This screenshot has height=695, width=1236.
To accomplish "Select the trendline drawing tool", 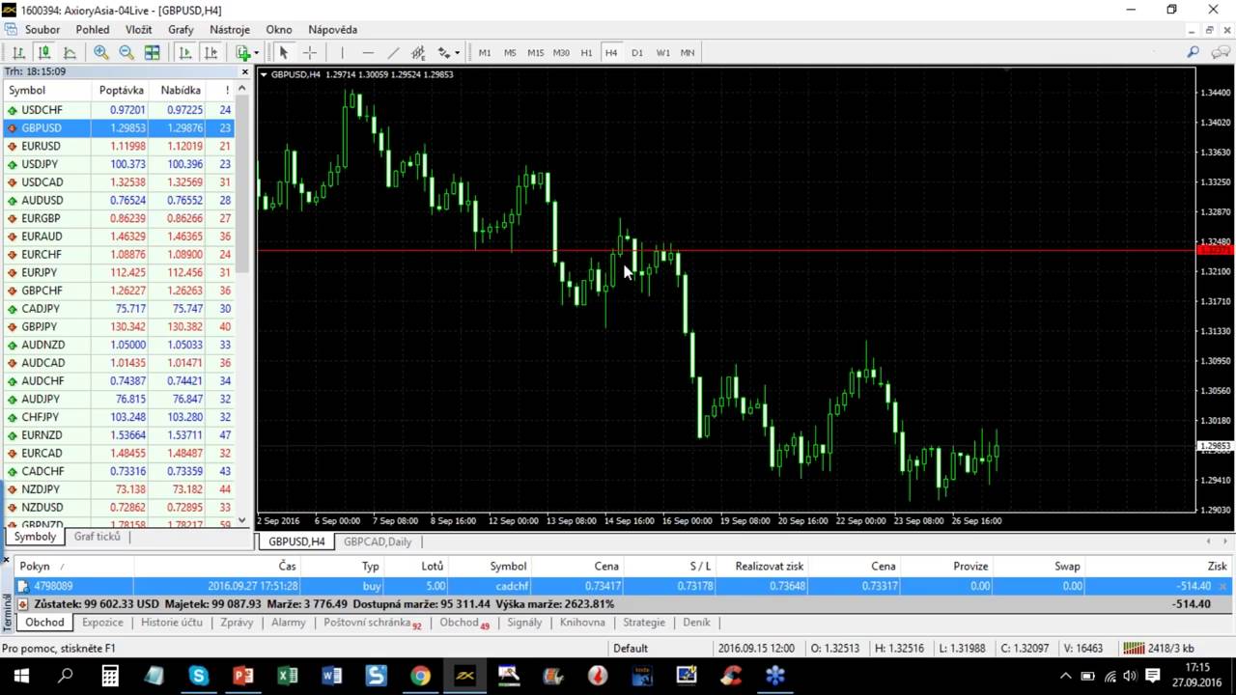I will [393, 53].
